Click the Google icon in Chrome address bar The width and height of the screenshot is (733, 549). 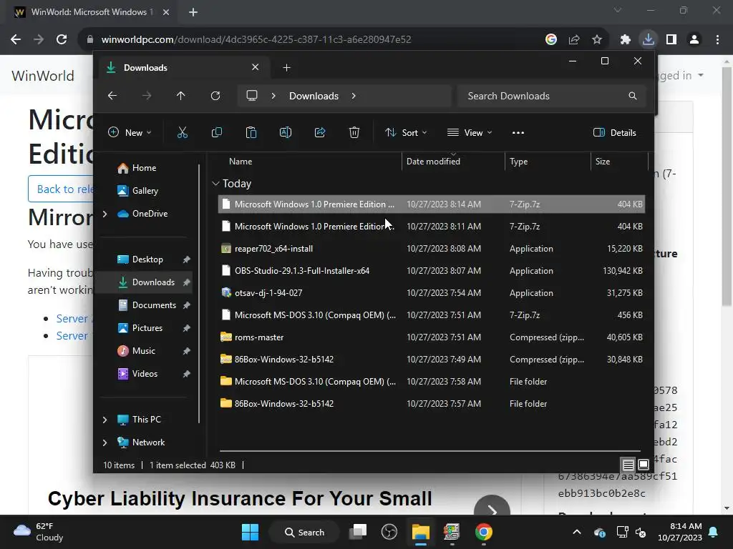[x=551, y=39]
